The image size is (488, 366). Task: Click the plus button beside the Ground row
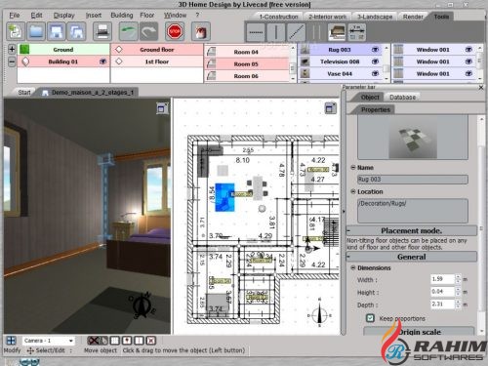12,49
